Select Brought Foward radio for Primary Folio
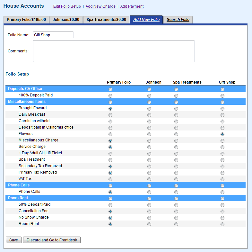This screenshot has width=252, height=252. (110, 109)
